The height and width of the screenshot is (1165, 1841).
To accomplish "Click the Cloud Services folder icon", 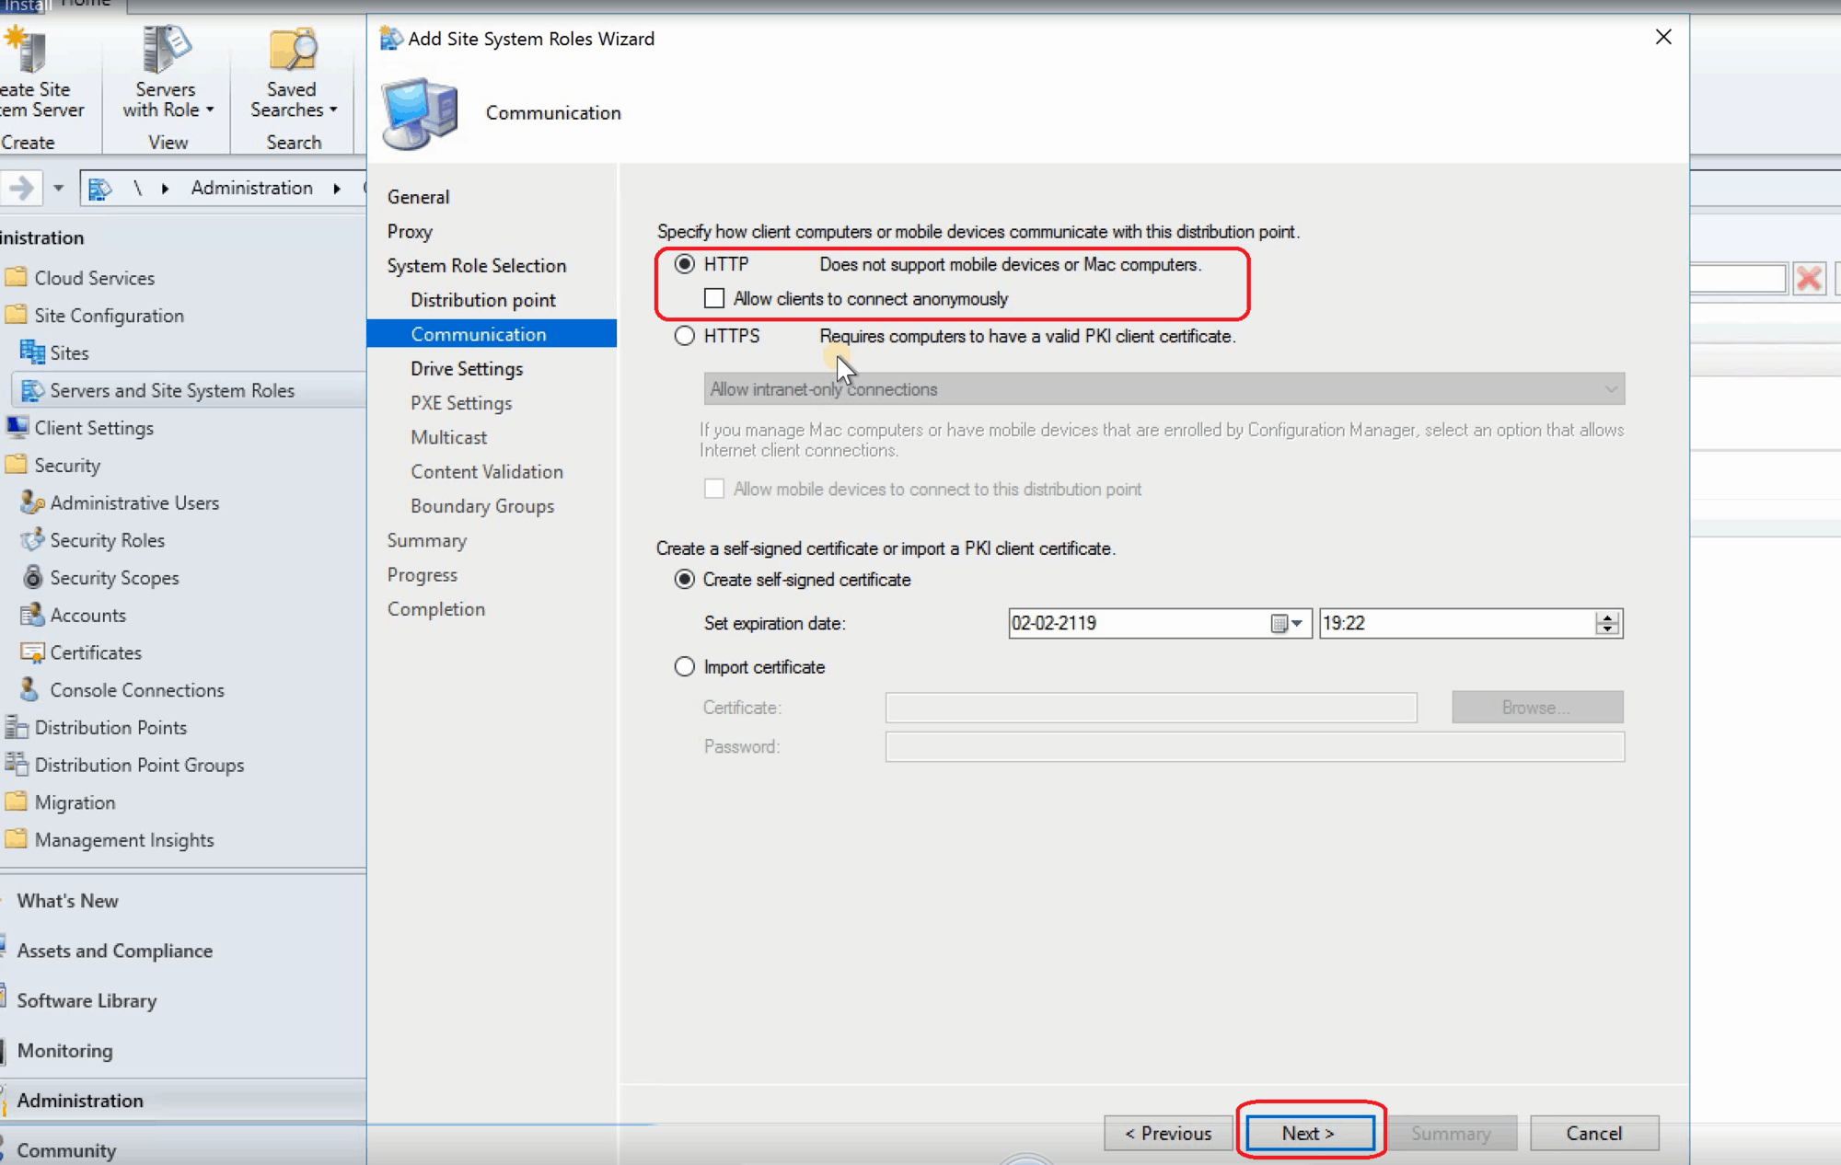I will (x=16, y=277).
